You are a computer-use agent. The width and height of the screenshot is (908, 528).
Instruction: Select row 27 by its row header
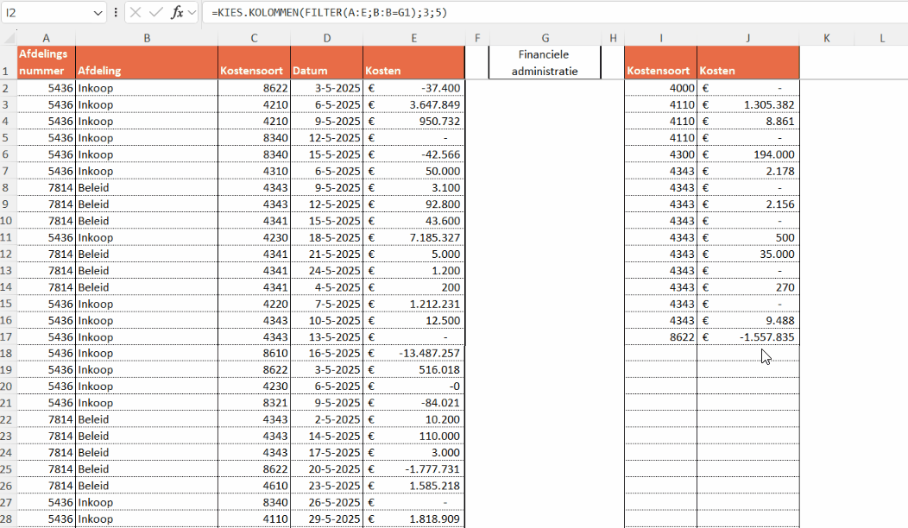9,502
